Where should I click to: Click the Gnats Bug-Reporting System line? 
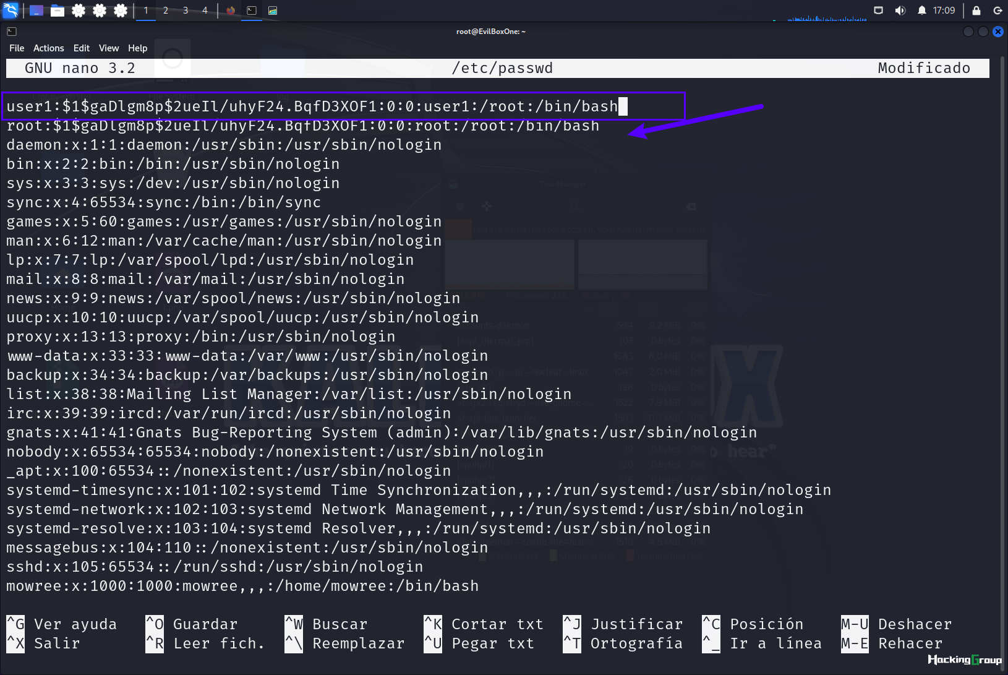(x=382, y=432)
